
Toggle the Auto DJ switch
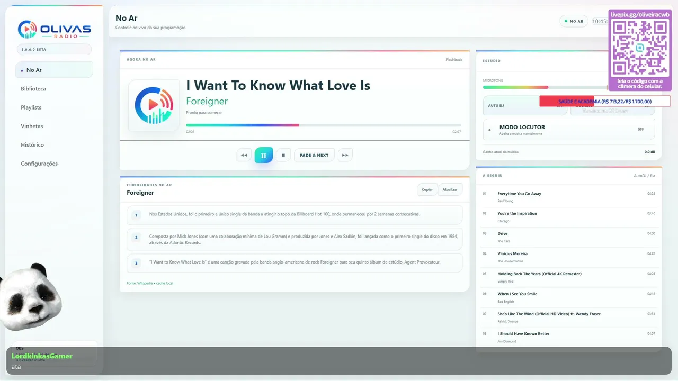pos(526,105)
